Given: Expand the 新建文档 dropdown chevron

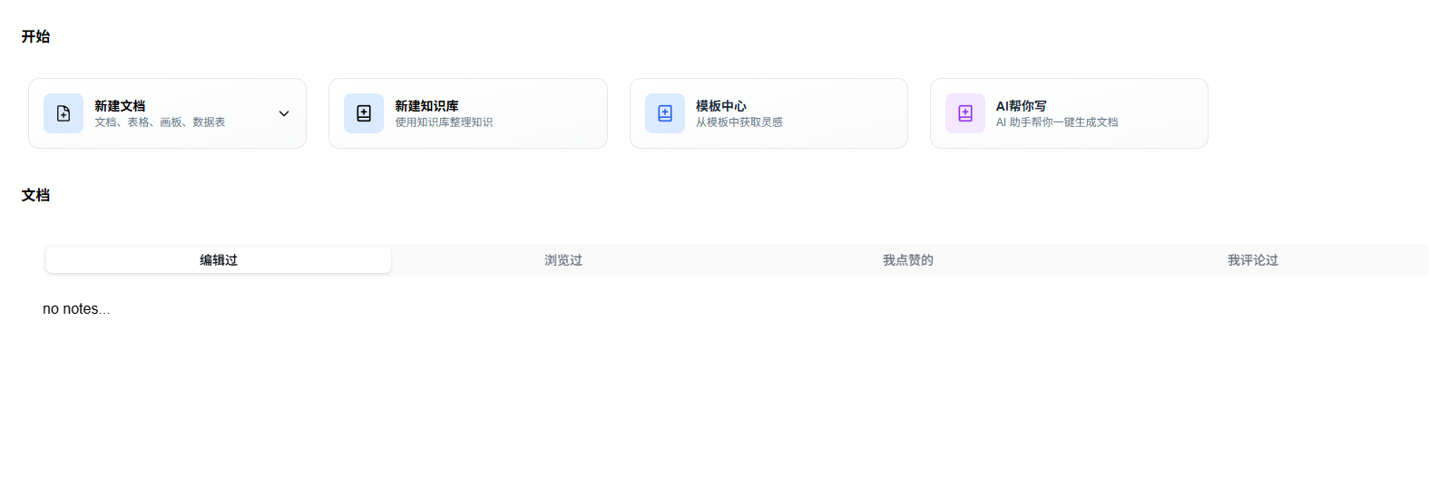Looking at the screenshot, I should [x=284, y=113].
